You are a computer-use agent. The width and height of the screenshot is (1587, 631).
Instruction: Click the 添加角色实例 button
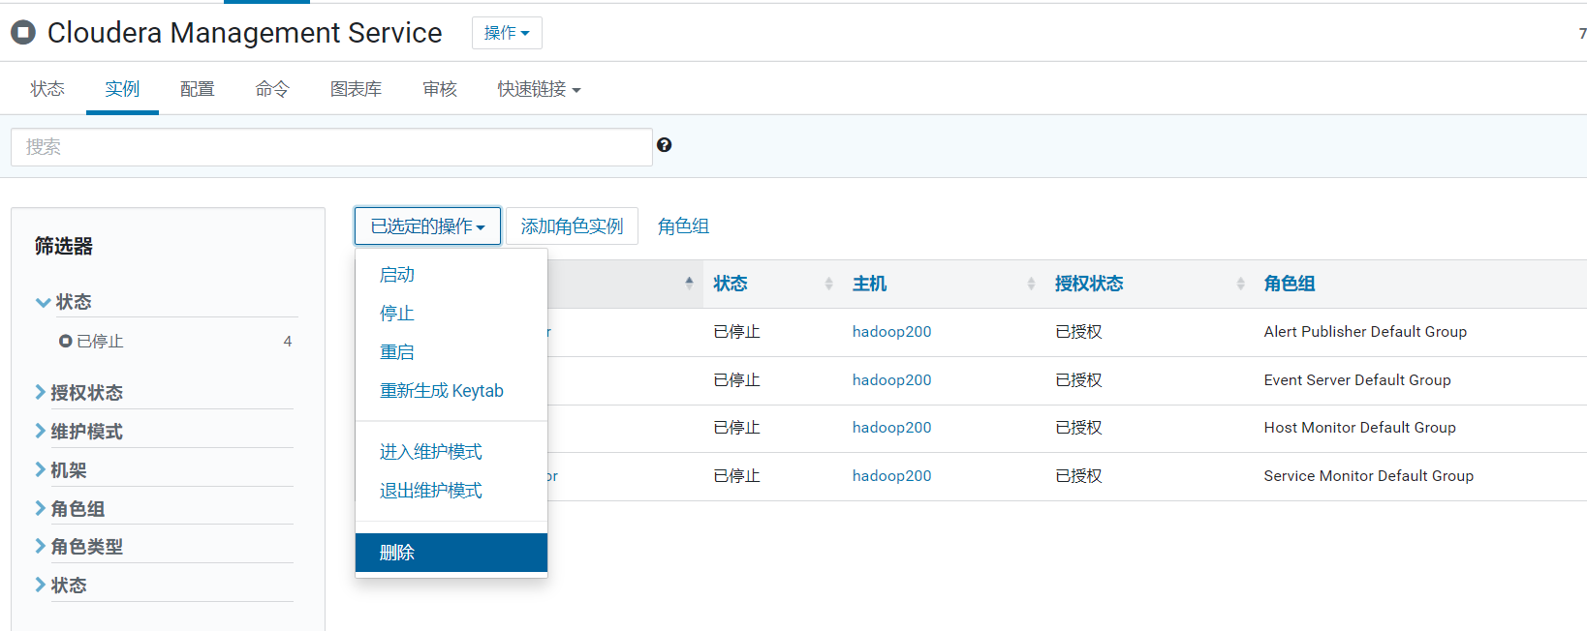(x=572, y=226)
